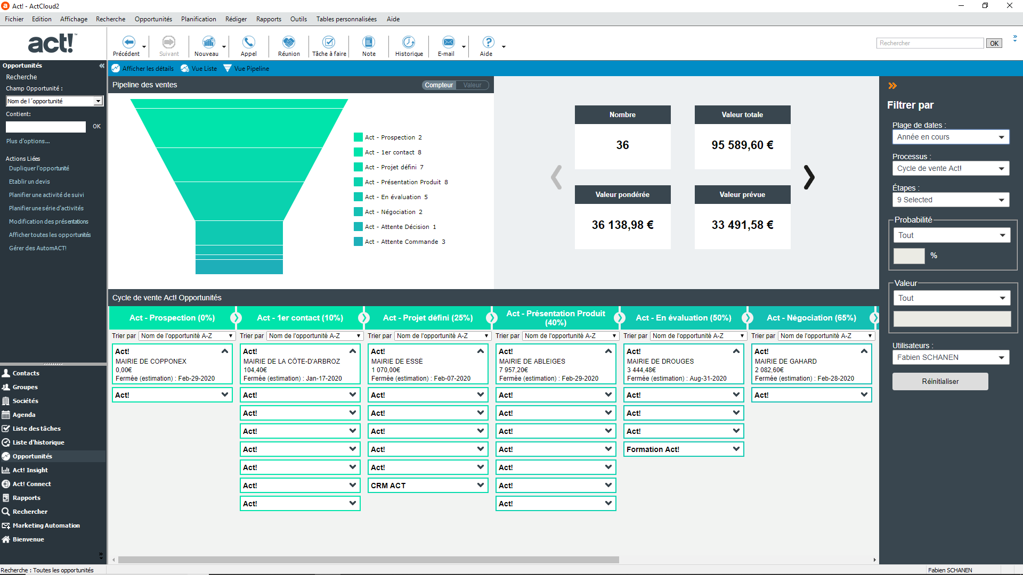Open the Plage de dates dropdown
This screenshot has height=575, width=1023.
coord(951,137)
